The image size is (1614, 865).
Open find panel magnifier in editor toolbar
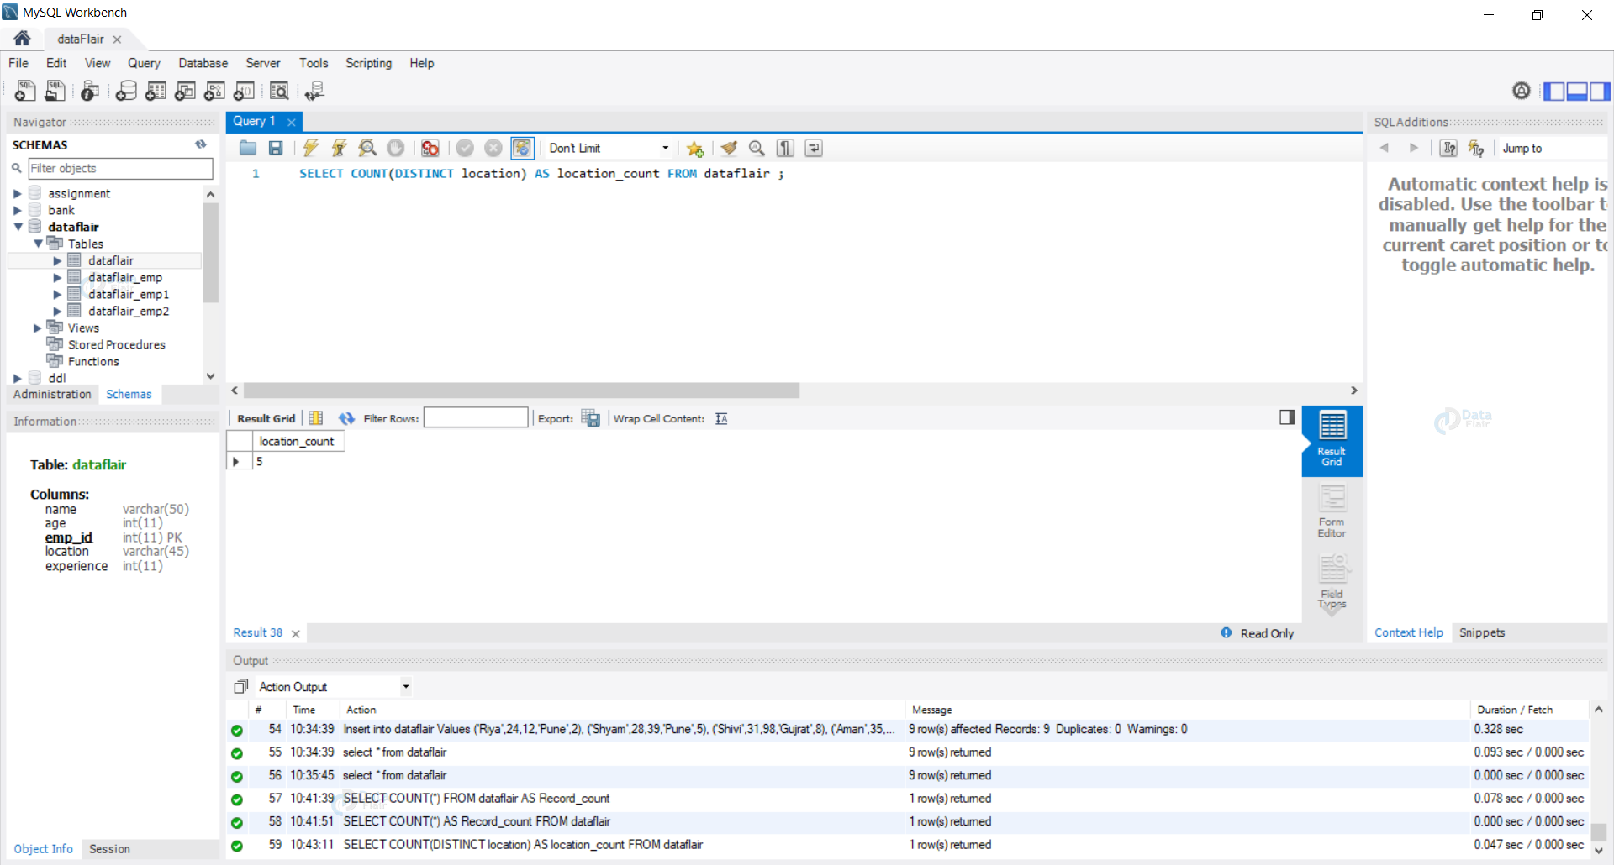(x=757, y=148)
